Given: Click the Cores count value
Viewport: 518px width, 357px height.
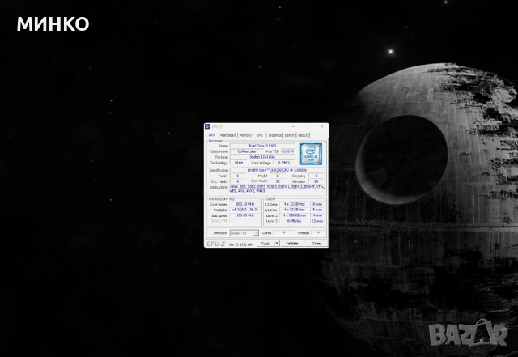Looking at the screenshot, I should click(283, 233).
